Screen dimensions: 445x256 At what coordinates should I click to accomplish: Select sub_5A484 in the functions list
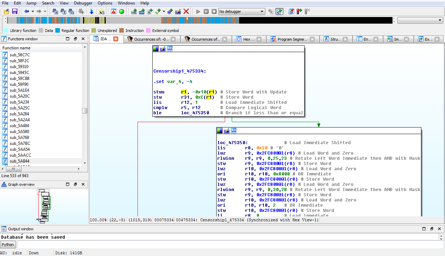(x=19, y=125)
